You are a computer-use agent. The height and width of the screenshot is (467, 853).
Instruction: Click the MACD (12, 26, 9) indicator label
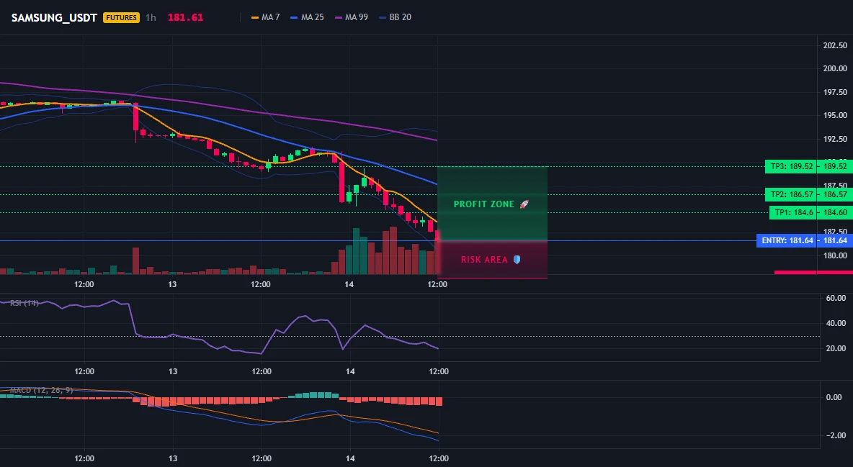(41, 390)
